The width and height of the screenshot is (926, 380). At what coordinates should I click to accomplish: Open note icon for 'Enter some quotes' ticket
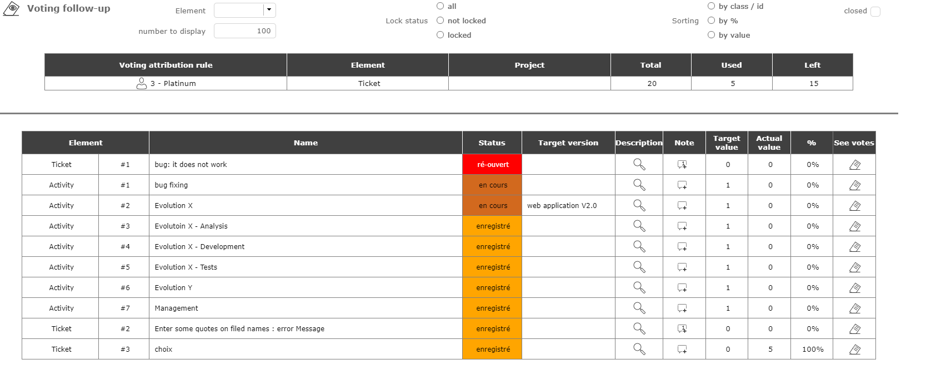[682, 329]
